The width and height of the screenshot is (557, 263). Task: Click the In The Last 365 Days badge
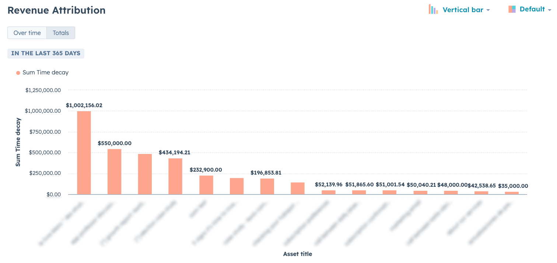(x=46, y=53)
